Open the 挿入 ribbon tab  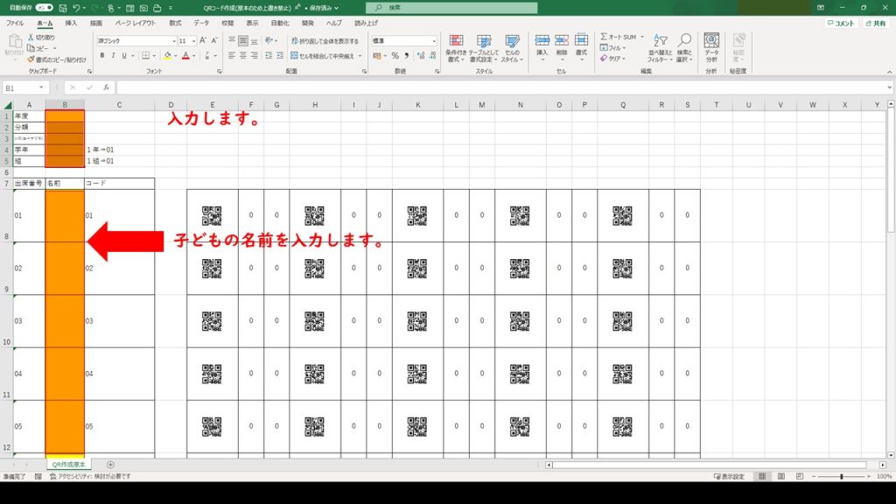[71, 23]
